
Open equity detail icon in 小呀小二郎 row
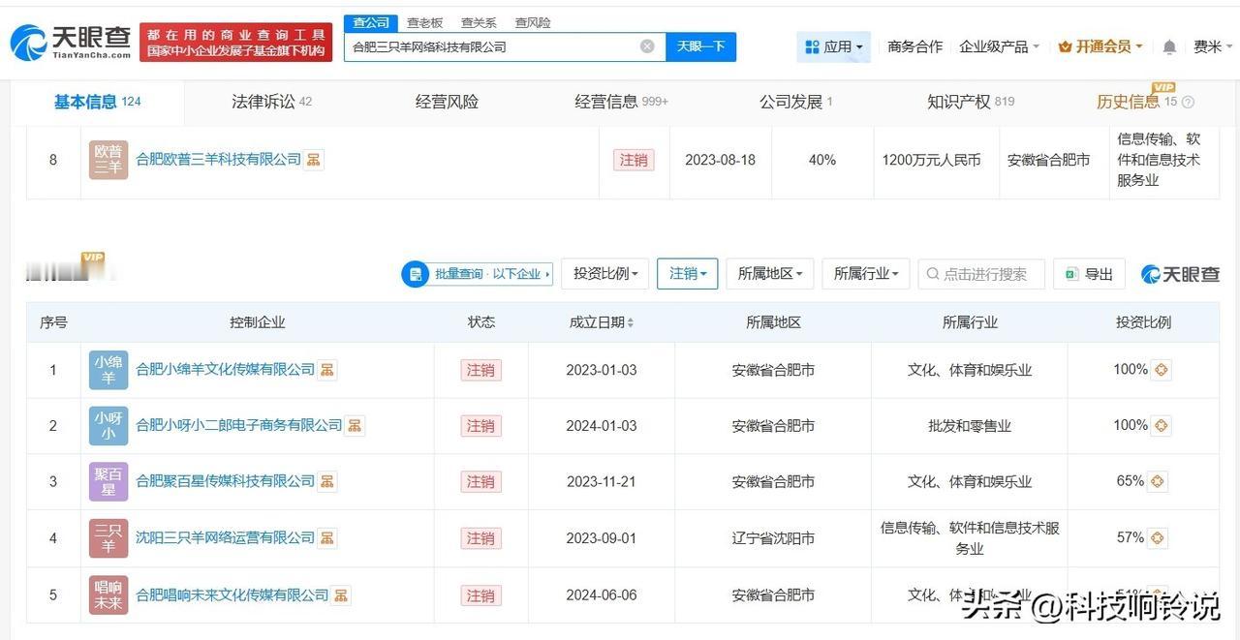coord(1161,425)
